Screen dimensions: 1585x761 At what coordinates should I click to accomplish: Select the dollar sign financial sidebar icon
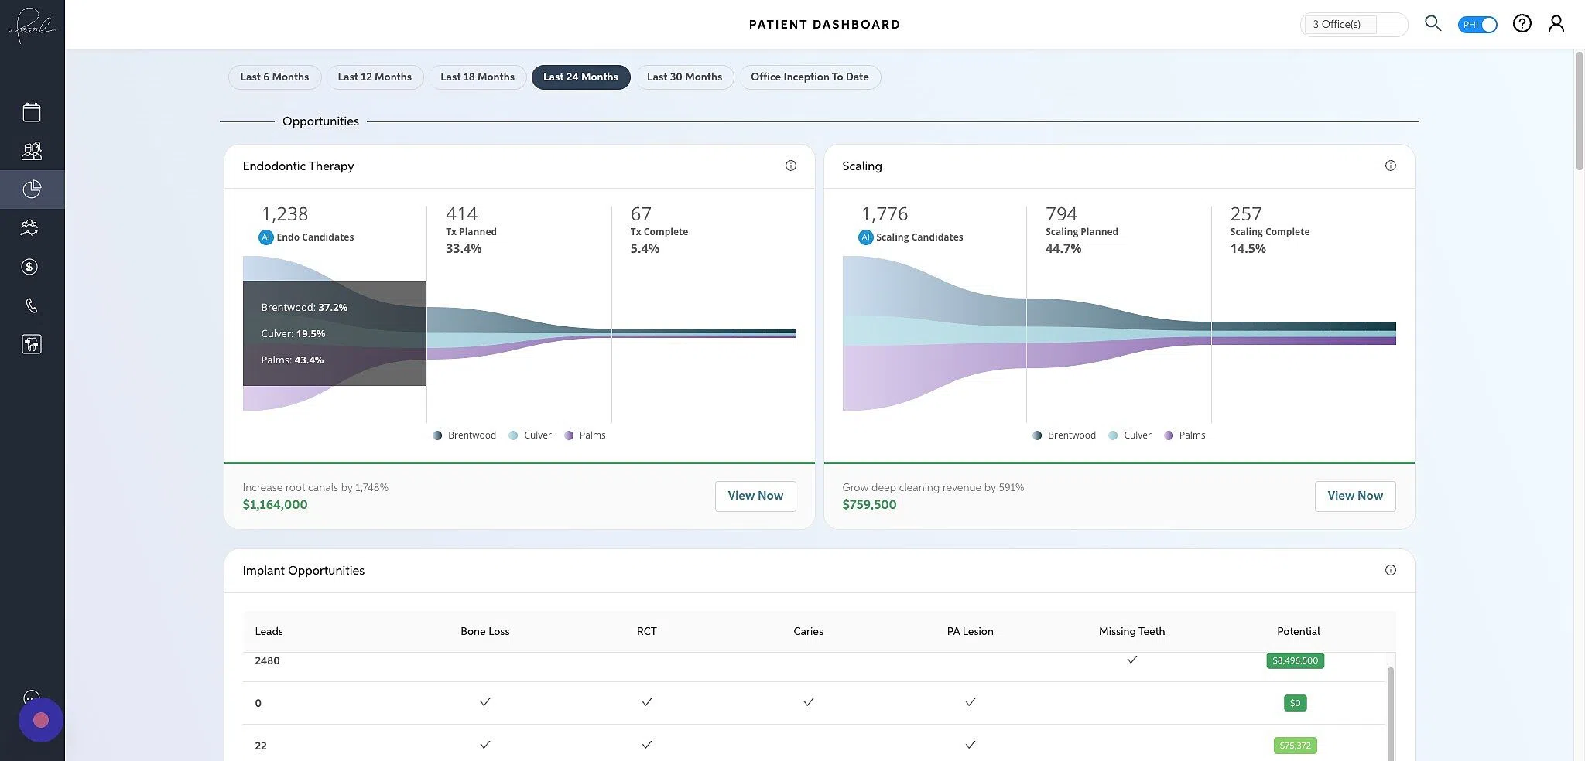29,266
